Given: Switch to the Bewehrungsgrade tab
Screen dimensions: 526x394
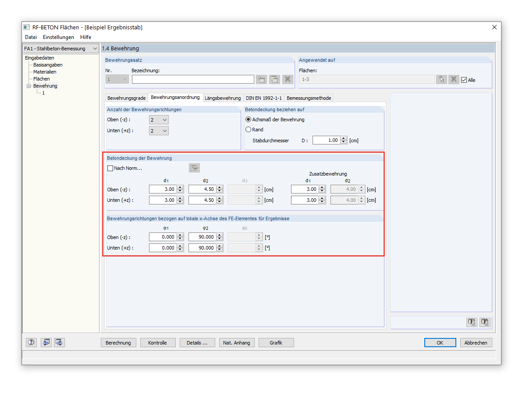Looking at the screenshot, I should click(x=127, y=98).
